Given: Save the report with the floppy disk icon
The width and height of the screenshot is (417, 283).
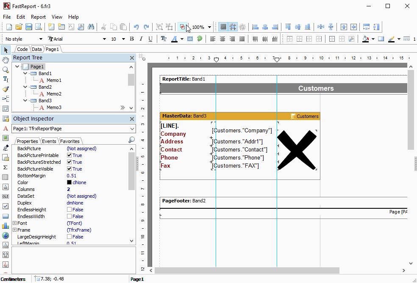Looking at the screenshot, I should click(29, 27).
